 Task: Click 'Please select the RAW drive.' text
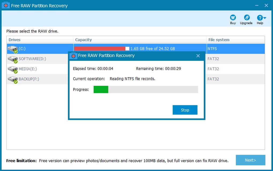[32, 31]
